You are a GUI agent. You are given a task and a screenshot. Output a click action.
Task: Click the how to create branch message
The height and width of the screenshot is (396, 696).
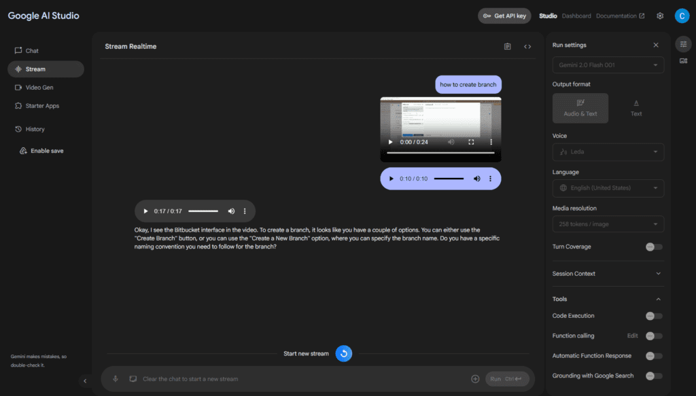tap(468, 85)
